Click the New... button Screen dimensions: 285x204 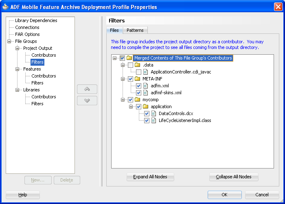tap(38, 180)
